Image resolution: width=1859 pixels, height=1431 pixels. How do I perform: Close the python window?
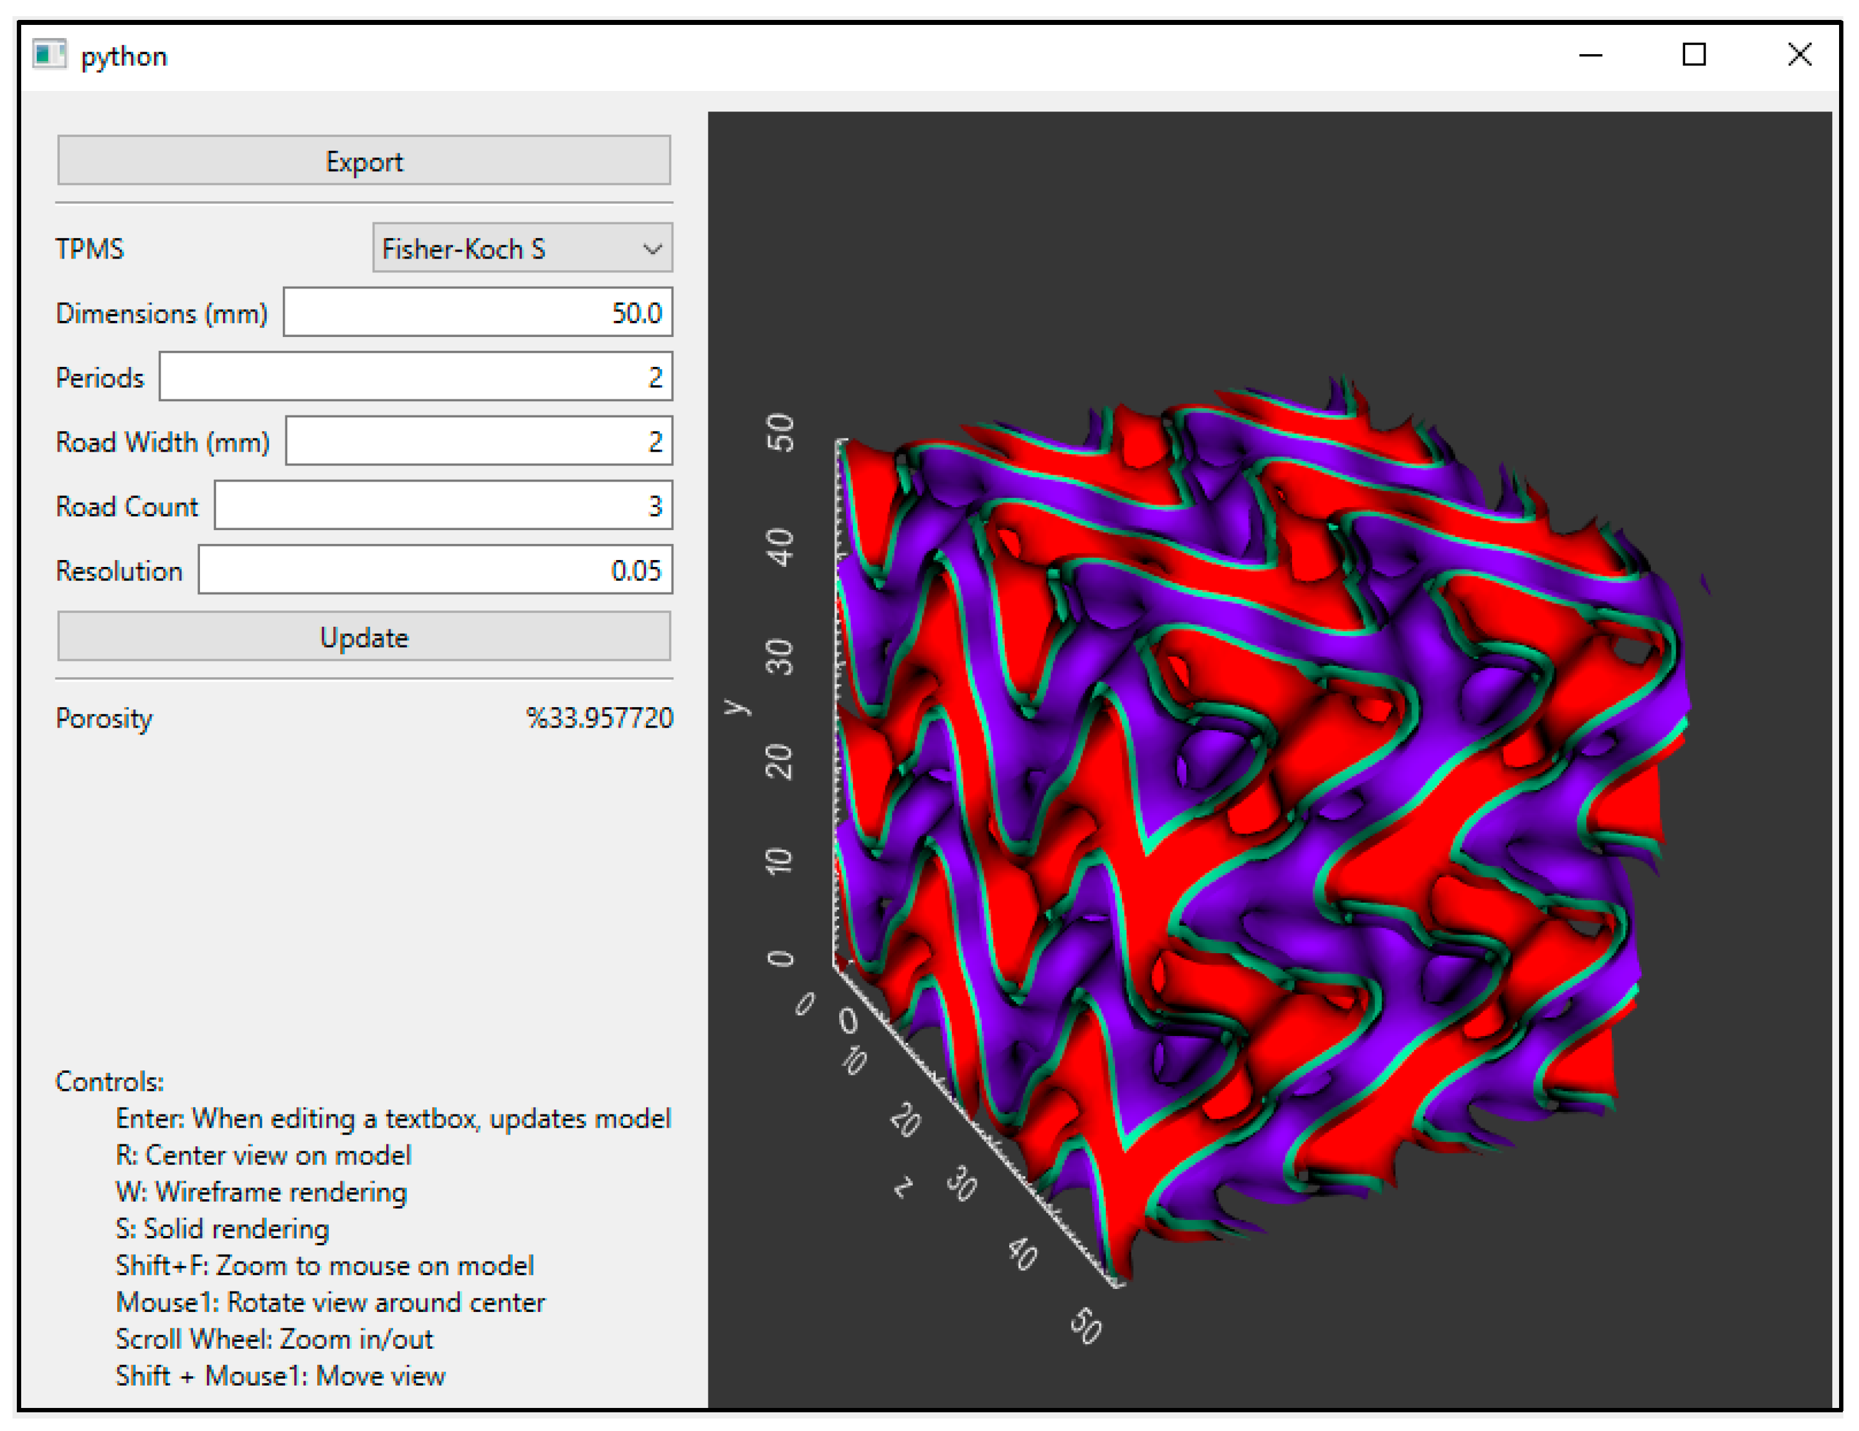point(1799,55)
